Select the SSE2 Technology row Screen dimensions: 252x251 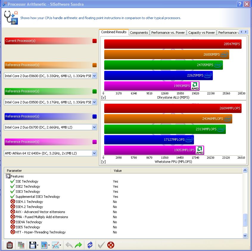coord(123,186)
